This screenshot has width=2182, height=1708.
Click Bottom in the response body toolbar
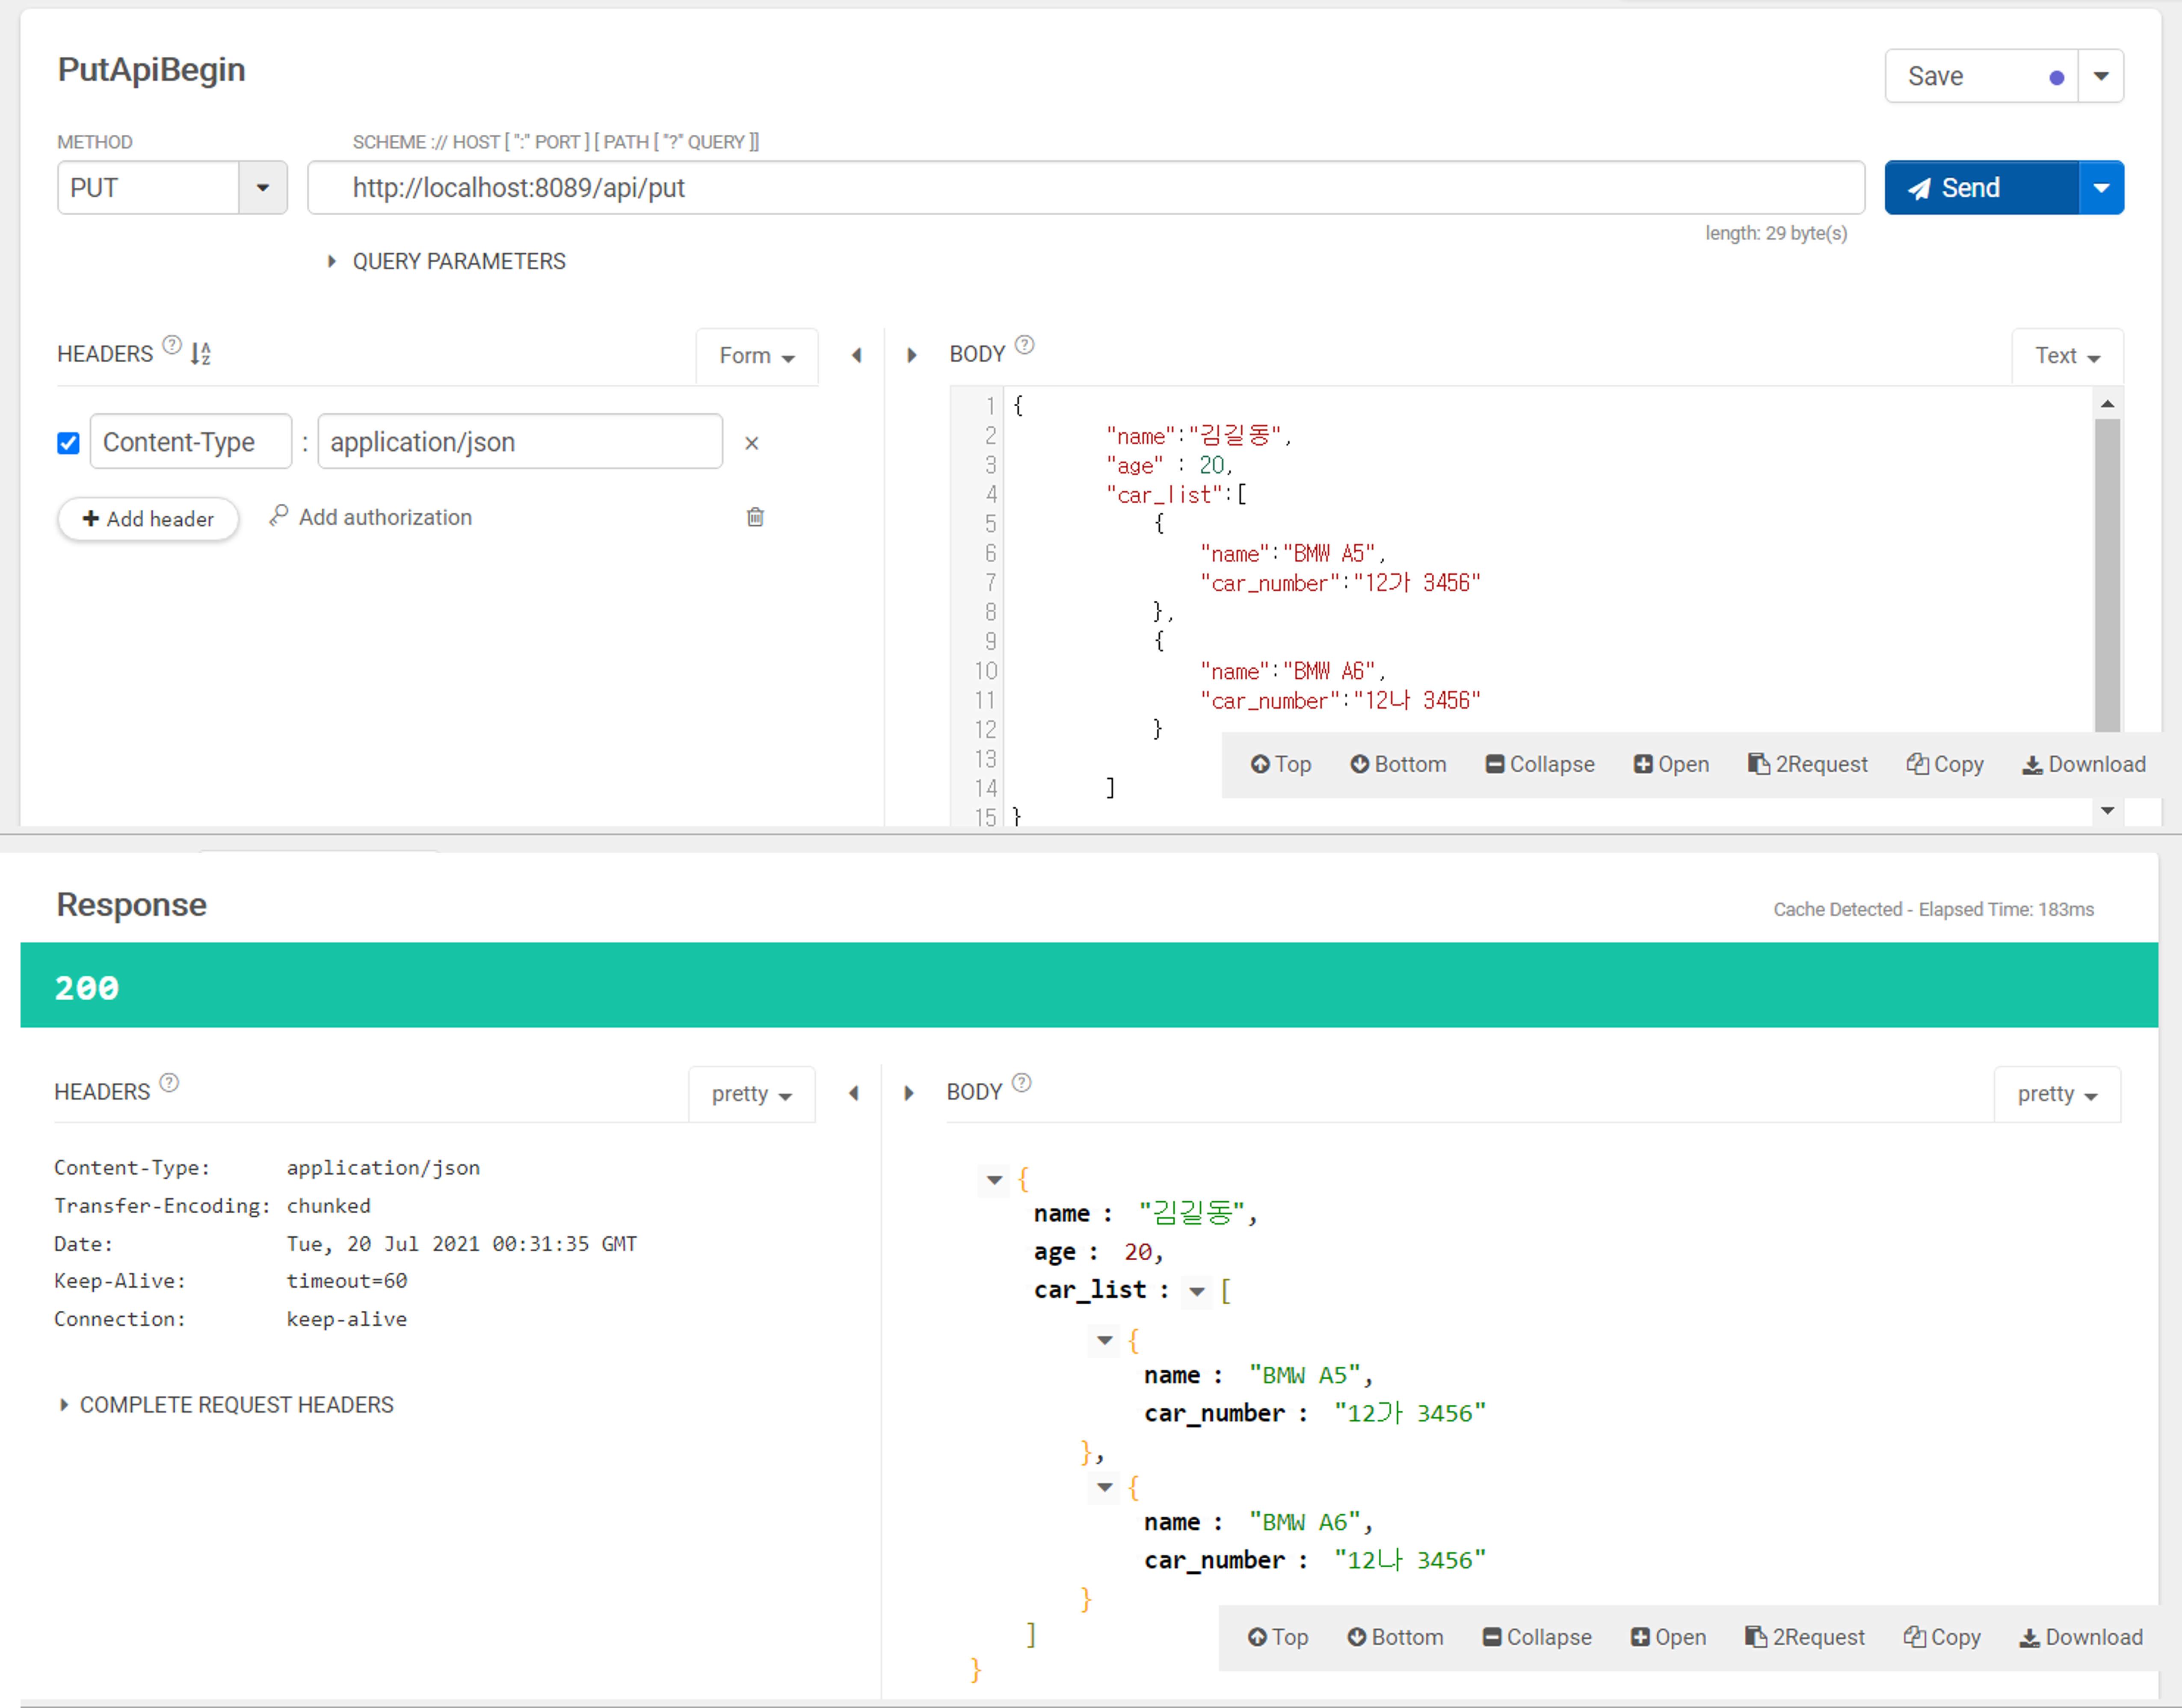1395,1638
